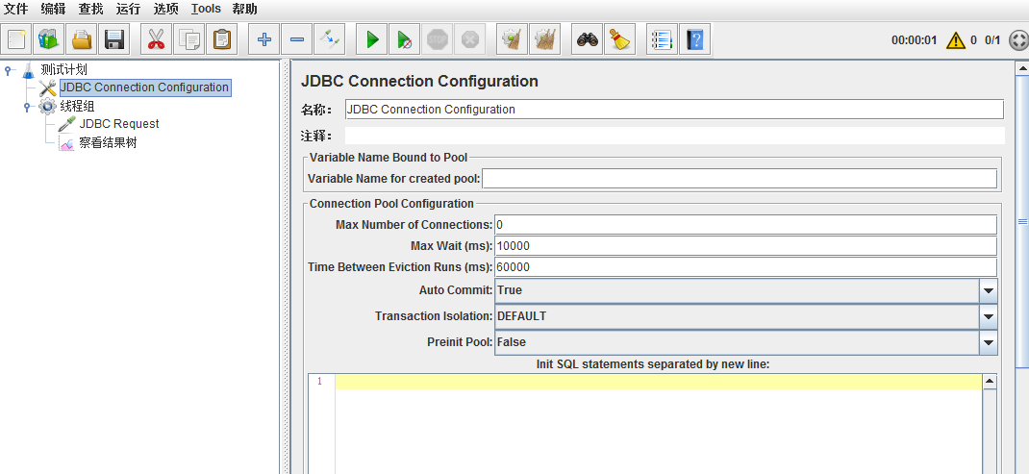This screenshot has height=474, width=1029.
Task: Click line 1 of Init SQL statements editor
Action: [658, 382]
